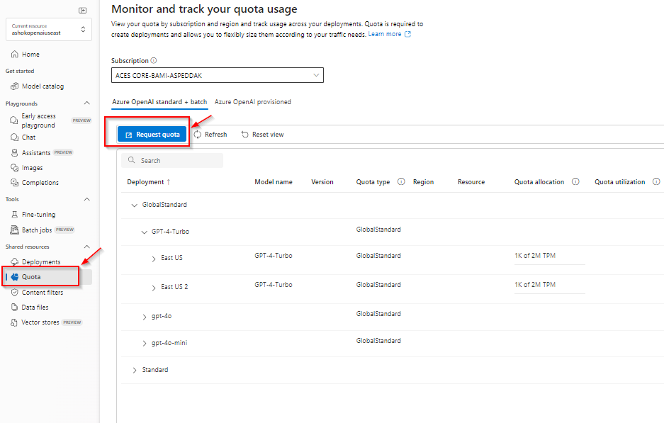Image resolution: width=664 pixels, height=423 pixels.
Task: Go to Deployments menu item
Action: coord(41,261)
